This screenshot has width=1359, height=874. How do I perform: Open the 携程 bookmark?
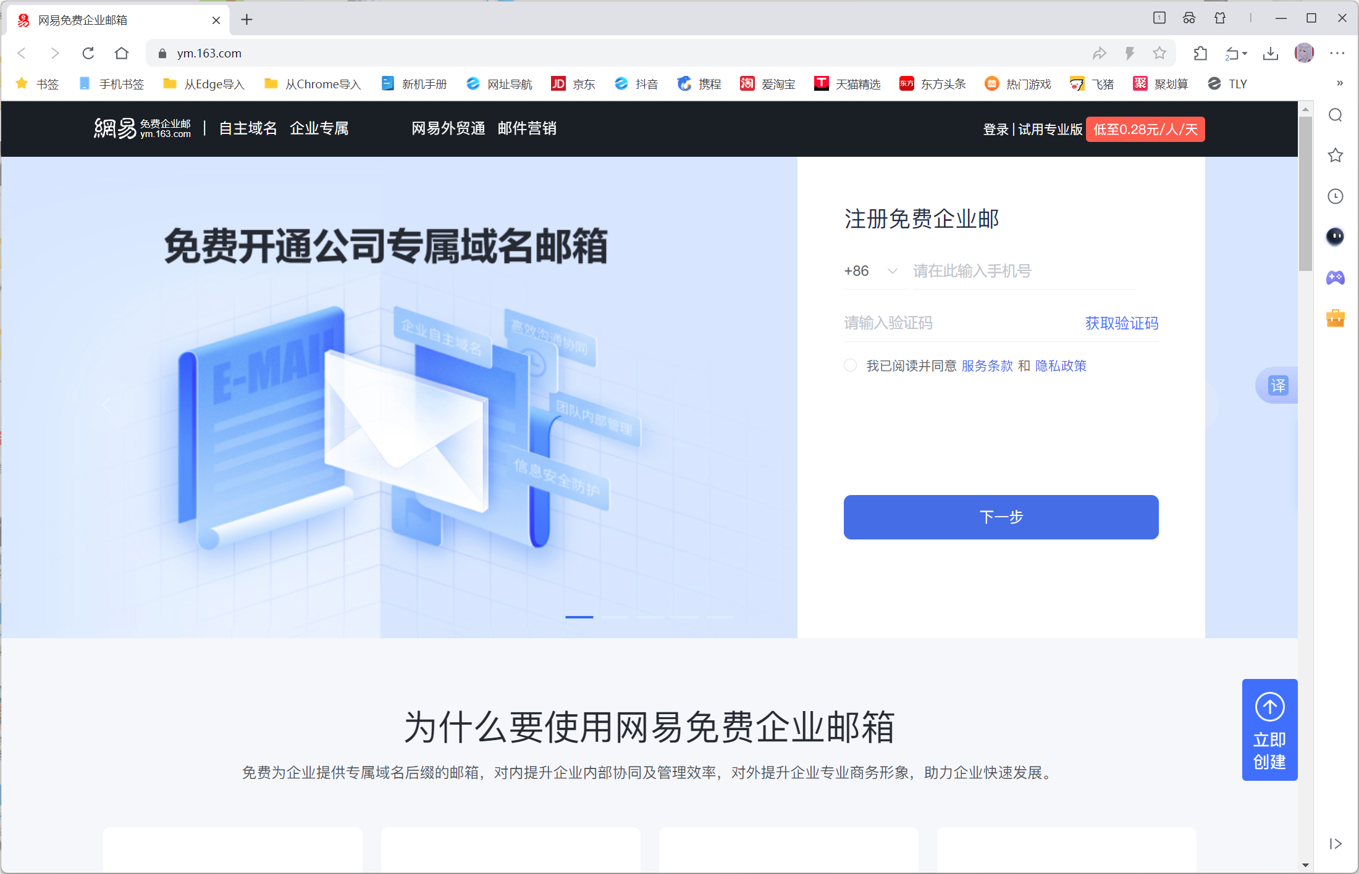(x=699, y=84)
